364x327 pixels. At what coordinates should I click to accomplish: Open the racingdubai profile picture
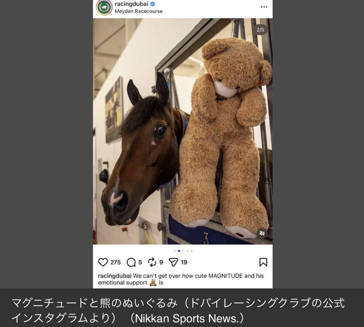click(x=104, y=8)
